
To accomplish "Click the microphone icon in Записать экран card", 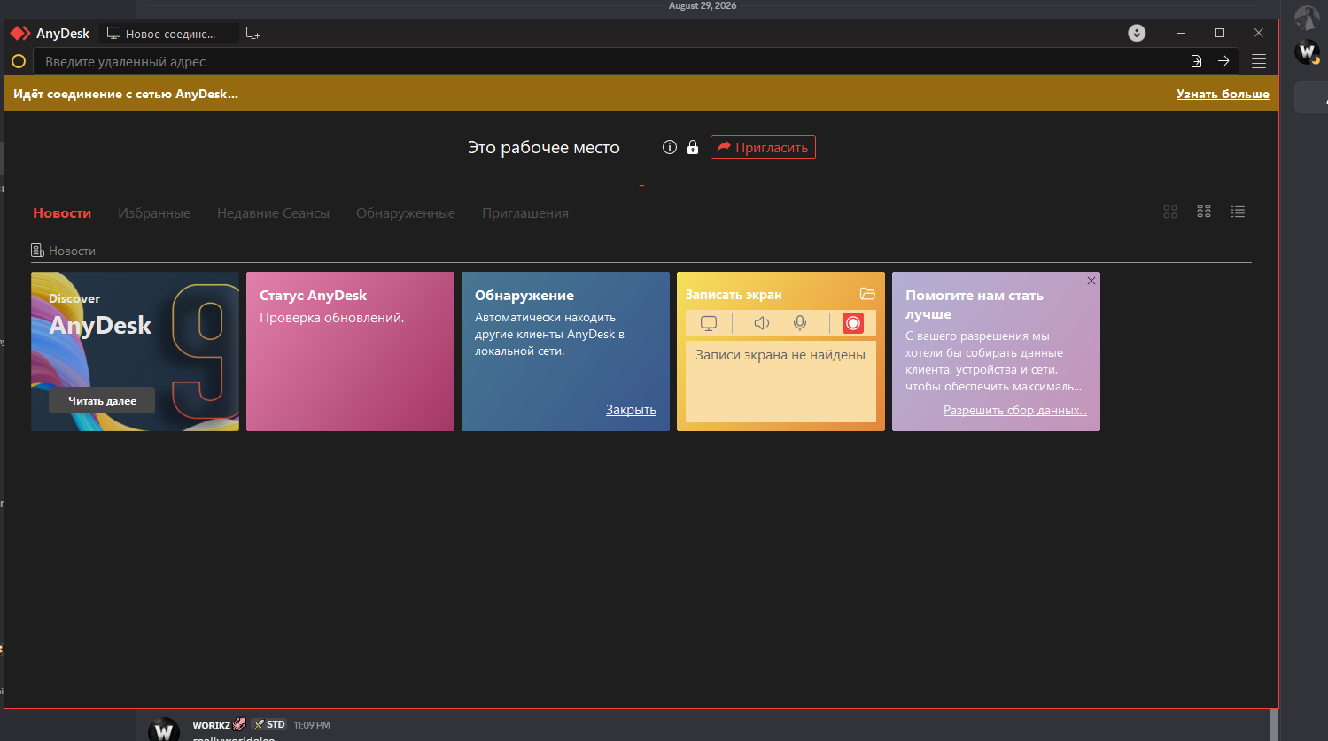I will [x=800, y=323].
